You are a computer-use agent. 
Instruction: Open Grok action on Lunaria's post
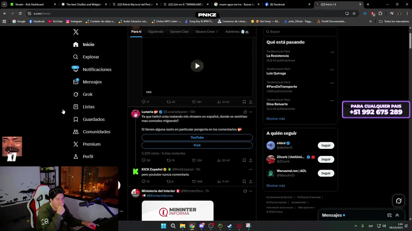pos(245,112)
